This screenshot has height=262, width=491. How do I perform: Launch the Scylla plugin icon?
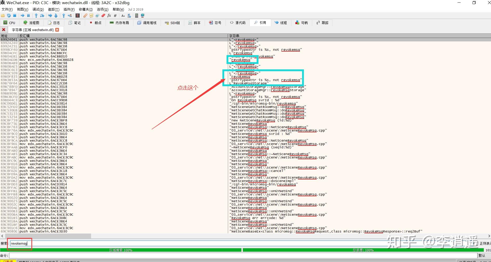click(77, 16)
